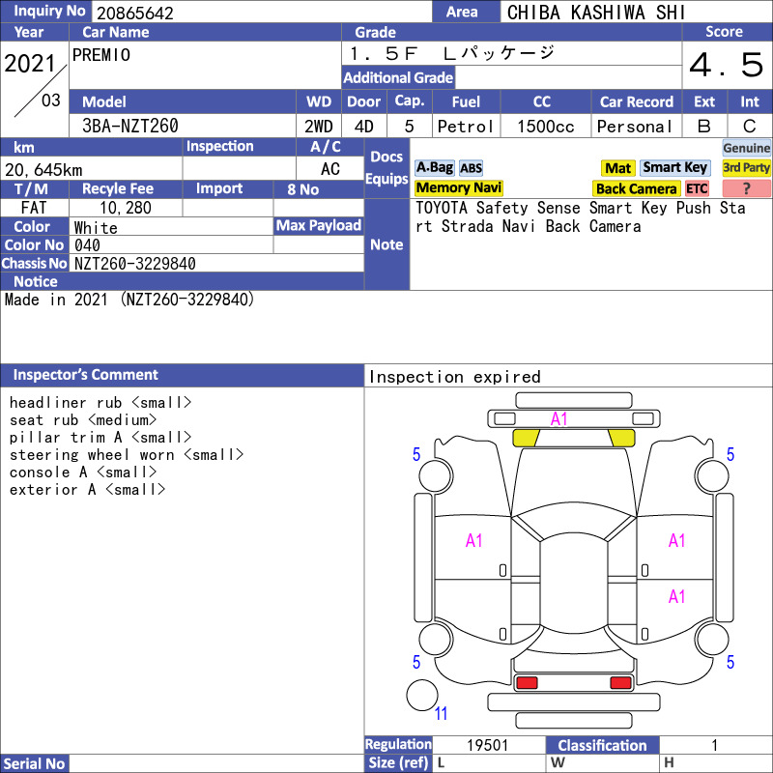Select the 3rd Party label badge
Viewport: 773px width, 773px height.
click(747, 168)
